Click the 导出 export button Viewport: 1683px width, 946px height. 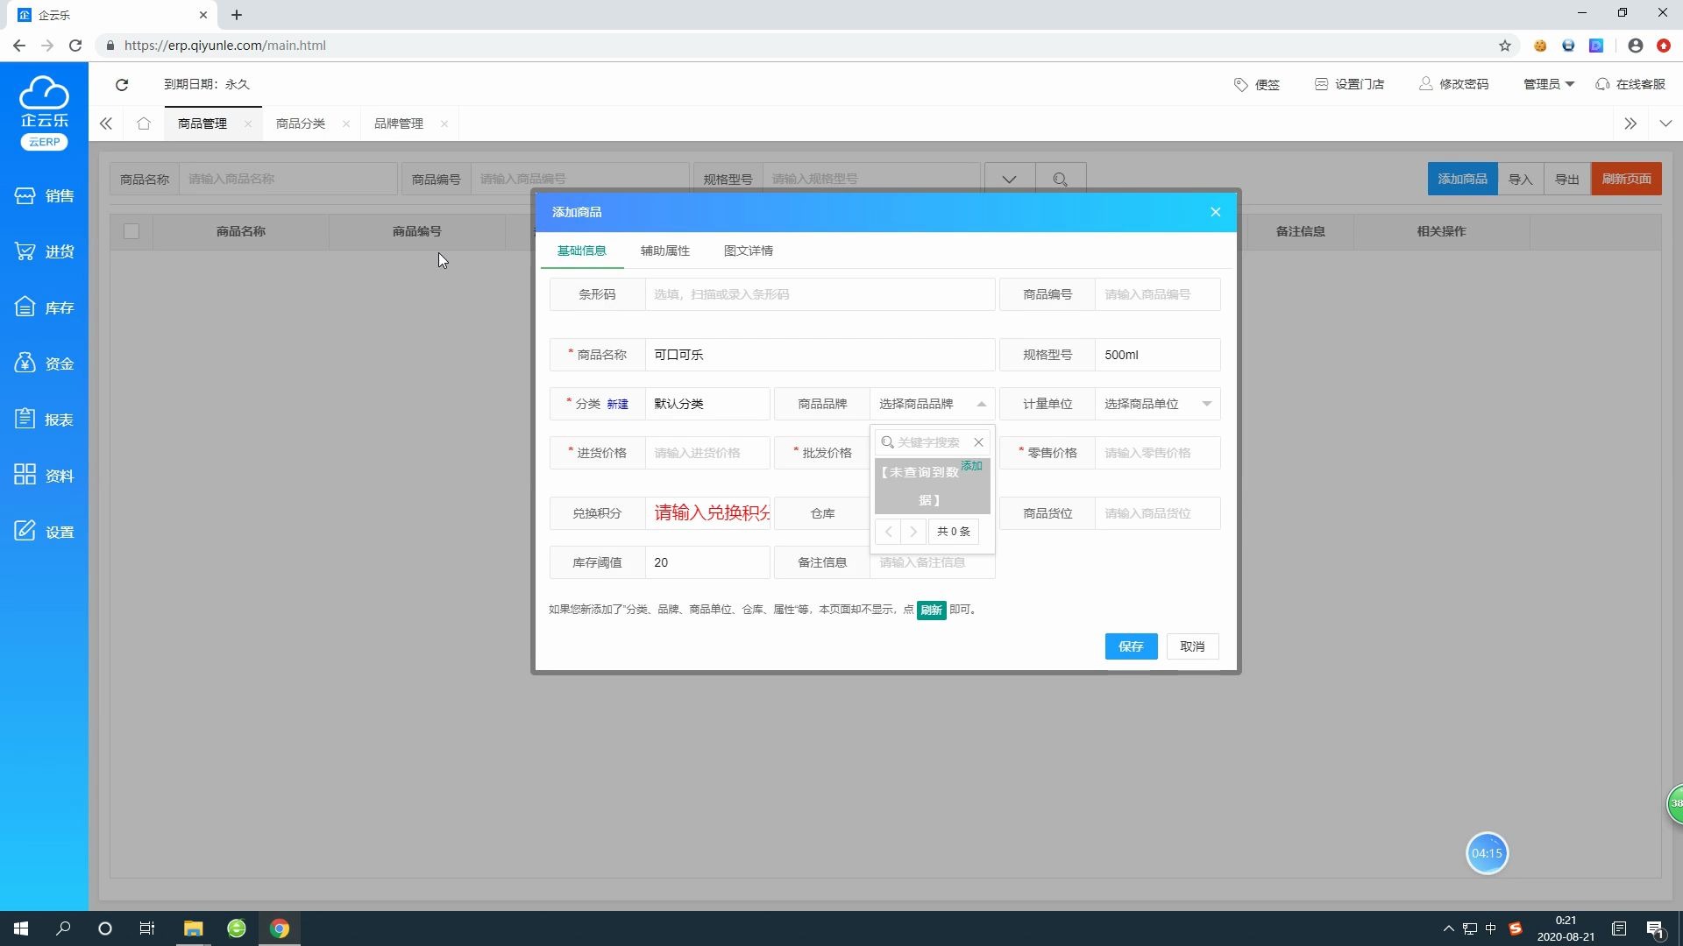click(x=1567, y=179)
